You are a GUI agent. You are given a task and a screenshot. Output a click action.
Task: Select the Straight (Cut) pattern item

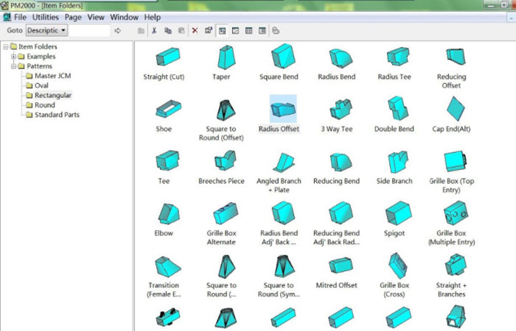[x=164, y=63]
